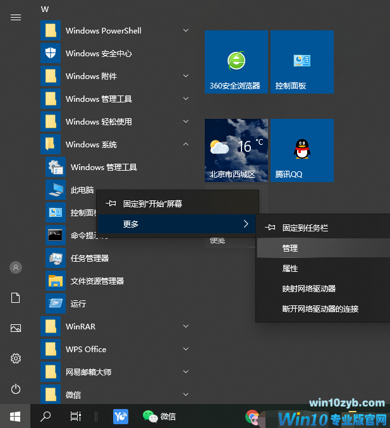
Task: Expand the WPS Office chevron
Action: coord(186,349)
